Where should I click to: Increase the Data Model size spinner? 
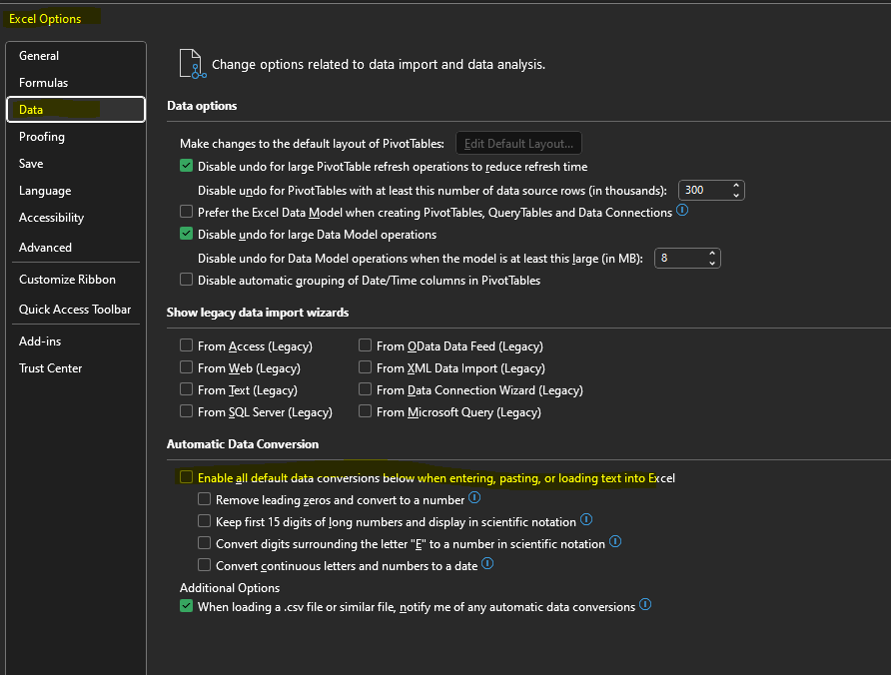coord(712,254)
